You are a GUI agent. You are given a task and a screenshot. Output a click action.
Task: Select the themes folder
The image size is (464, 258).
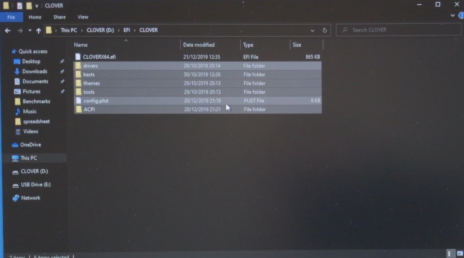(x=198, y=83)
